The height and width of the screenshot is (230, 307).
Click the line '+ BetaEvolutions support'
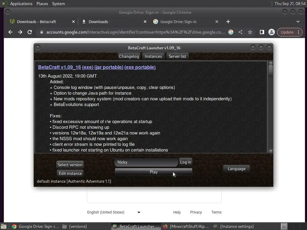click(74, 105)
